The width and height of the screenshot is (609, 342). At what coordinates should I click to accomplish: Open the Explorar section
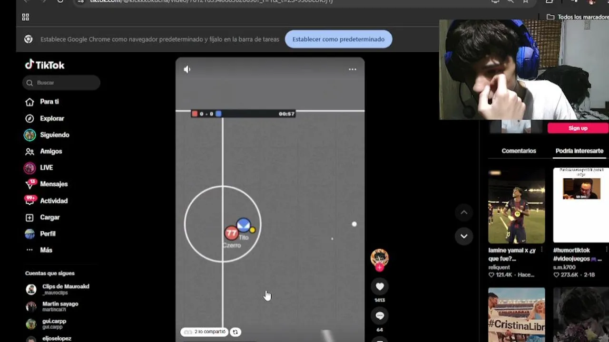coord(52,118)
